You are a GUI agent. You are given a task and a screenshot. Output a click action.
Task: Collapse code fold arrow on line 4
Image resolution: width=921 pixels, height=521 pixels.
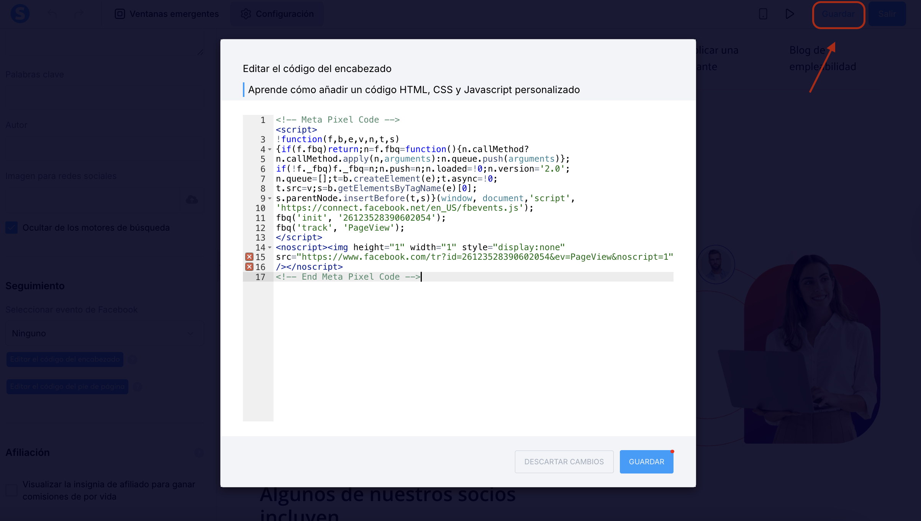tap(270, 149)
